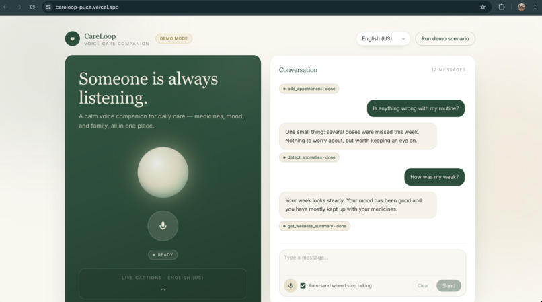
Task: Click the READY status pill
Action: (x=163, y=255)
